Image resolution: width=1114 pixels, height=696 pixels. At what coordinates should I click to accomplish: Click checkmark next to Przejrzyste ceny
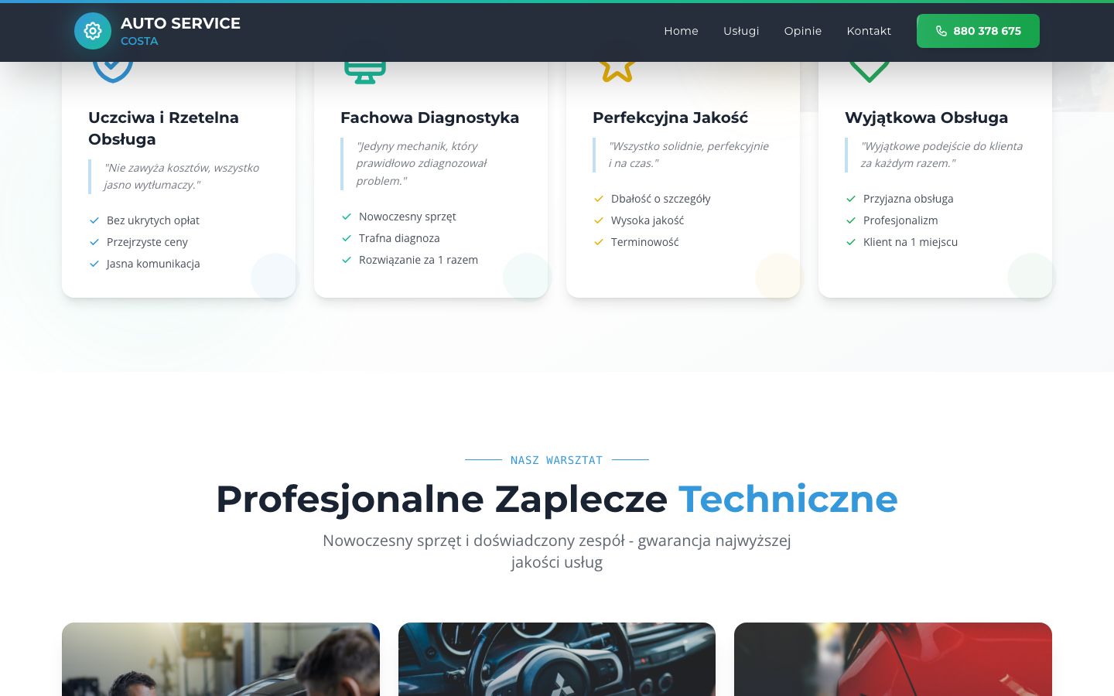[x=94, y=242]
